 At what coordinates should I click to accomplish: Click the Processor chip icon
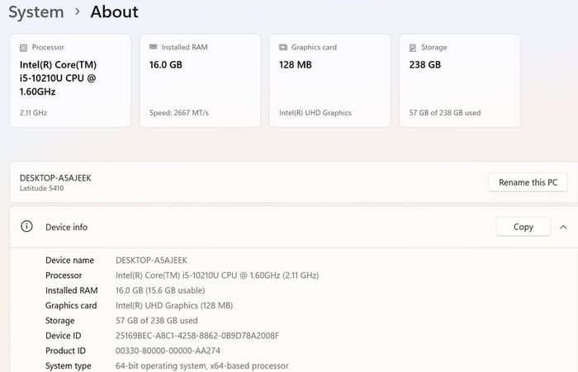coord(23,48)
